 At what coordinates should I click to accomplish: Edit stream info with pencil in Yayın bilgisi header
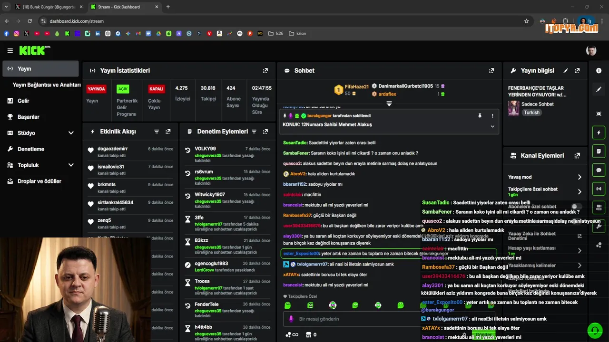pyautogui.click(x=566, y=70)
